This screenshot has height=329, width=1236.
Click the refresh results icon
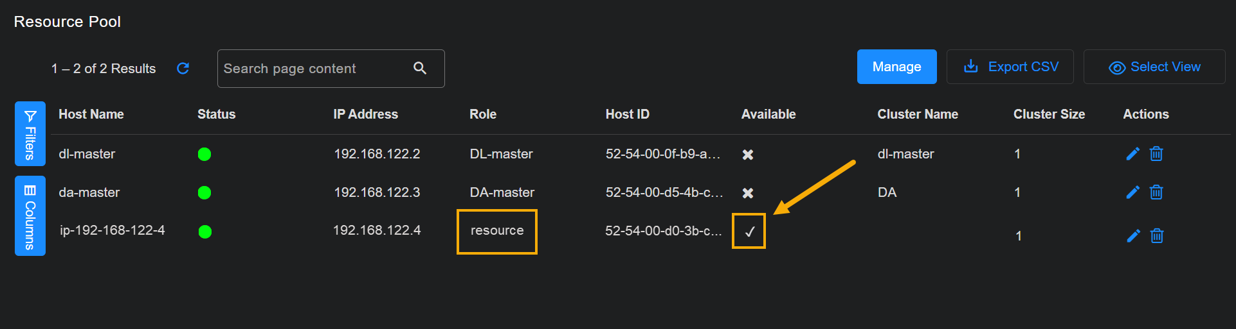click(183, 69)
